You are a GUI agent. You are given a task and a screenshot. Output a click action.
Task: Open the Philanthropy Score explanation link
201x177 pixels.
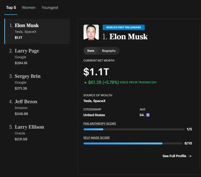coord(100,123)
